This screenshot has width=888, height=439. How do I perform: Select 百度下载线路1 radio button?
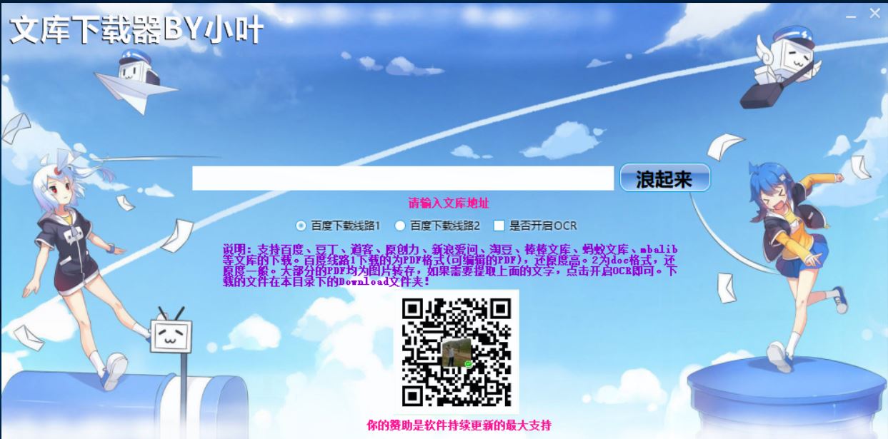pos(301,226)
